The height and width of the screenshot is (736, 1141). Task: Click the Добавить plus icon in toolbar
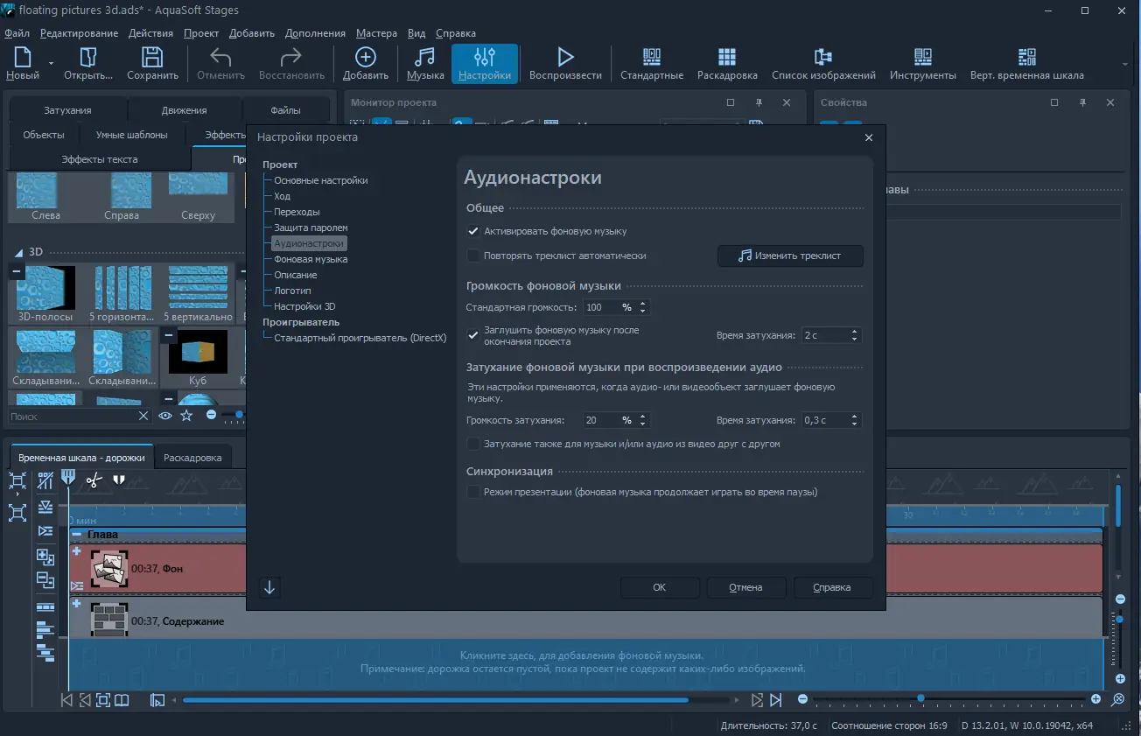click(365, 58)
